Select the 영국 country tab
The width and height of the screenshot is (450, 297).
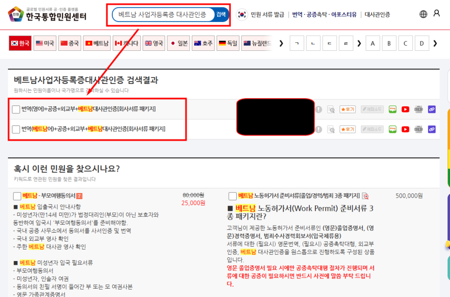point(154,43)
